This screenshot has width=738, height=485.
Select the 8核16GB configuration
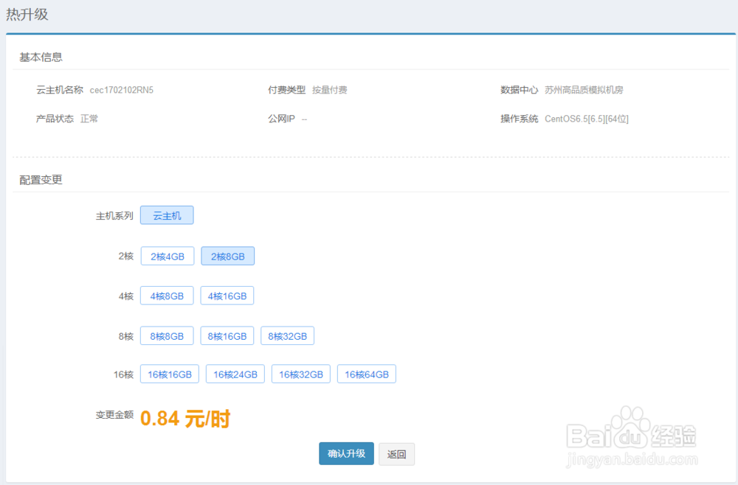[x=227, y=335]
